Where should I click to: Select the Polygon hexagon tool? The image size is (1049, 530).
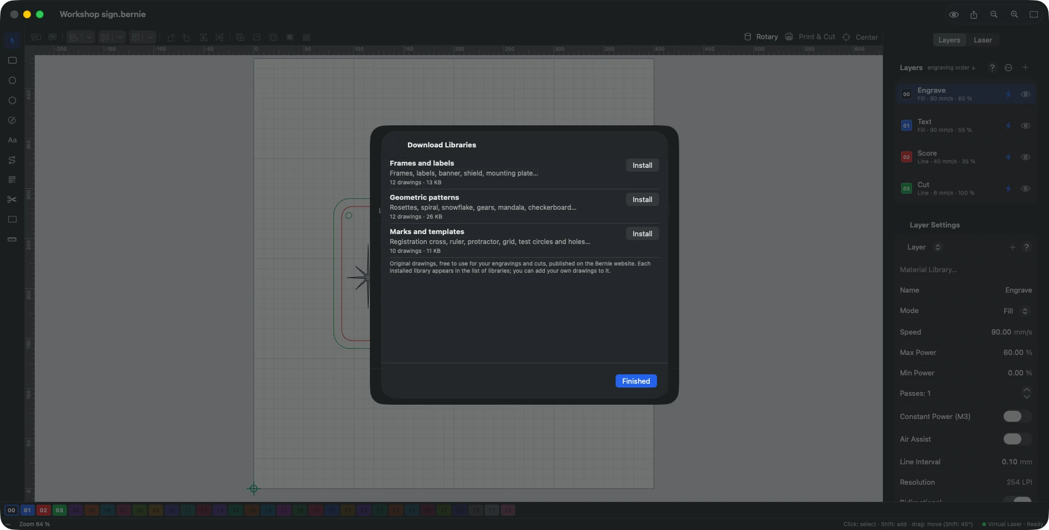(12, 100)
